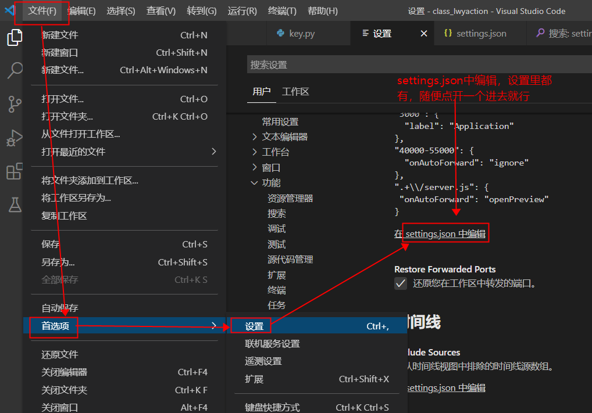Select 源代码管理 in settings tree

click(x=290, y=260)
